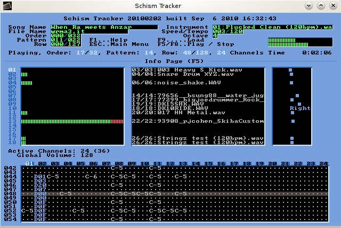Click row number 054 in pattern view
Screen dimensions: 341x228
coord(10,219)
